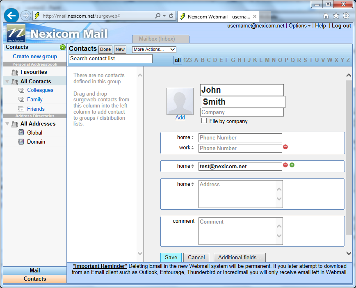Open the Colleagues group
Viewport: 356px width, 288px height.
click(x=40, y=90)
